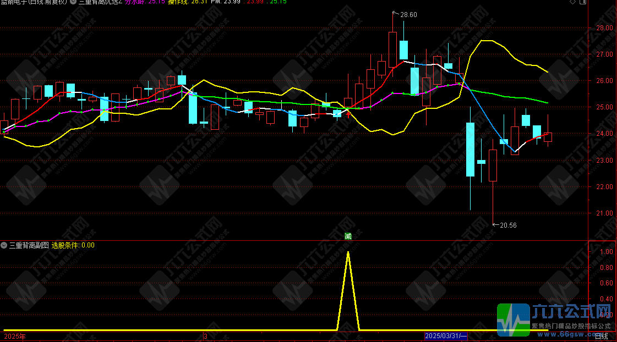Click the 2025/03/31 date marker
This screenshot has height=342, width=617.
pos(445,336)
